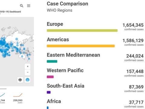Select the Africa region heading

(x=54, y=101)
